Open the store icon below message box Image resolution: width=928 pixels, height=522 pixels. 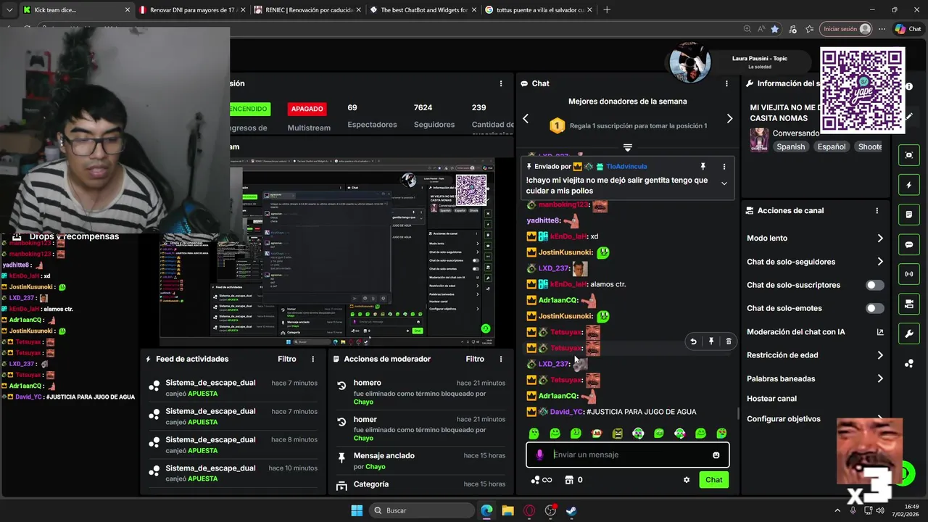569,480
